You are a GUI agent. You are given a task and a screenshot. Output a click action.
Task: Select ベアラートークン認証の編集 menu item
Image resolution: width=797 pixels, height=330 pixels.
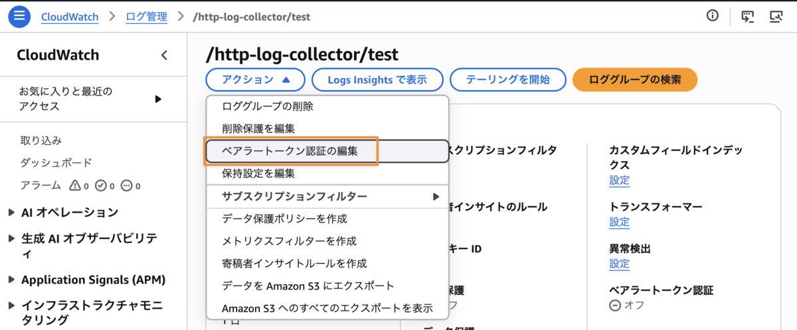(327, 151)
